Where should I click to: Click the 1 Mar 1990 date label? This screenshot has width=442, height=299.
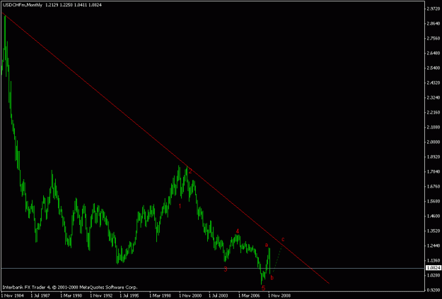pyautogui.click(x=71, y=295)
